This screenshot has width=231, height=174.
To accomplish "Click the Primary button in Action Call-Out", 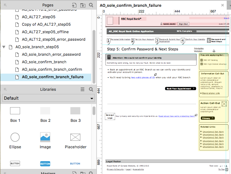I will click(x=208, y=118).
